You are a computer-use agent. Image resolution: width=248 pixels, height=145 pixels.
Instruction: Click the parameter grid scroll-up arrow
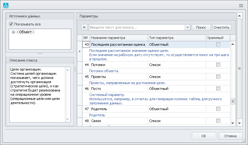[233, 44]
